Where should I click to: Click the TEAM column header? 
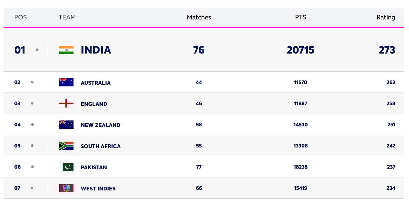coord(67,17)
